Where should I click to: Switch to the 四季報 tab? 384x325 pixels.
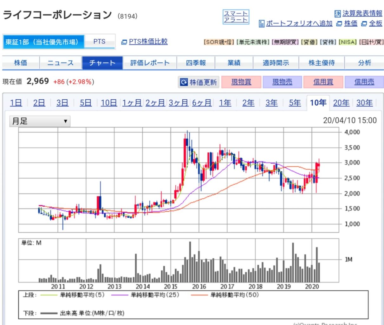coord(196,63)
